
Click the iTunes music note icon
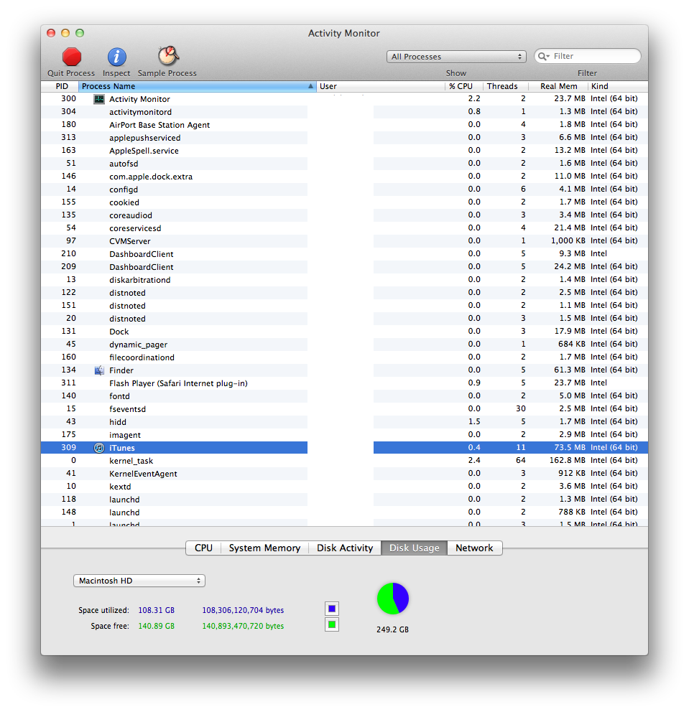[x=99, y=448]
